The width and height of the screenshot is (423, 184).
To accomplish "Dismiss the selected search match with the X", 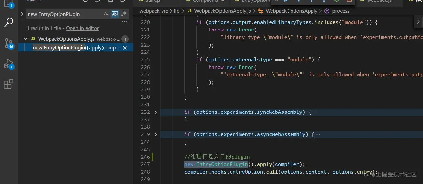I will [125, 48].
